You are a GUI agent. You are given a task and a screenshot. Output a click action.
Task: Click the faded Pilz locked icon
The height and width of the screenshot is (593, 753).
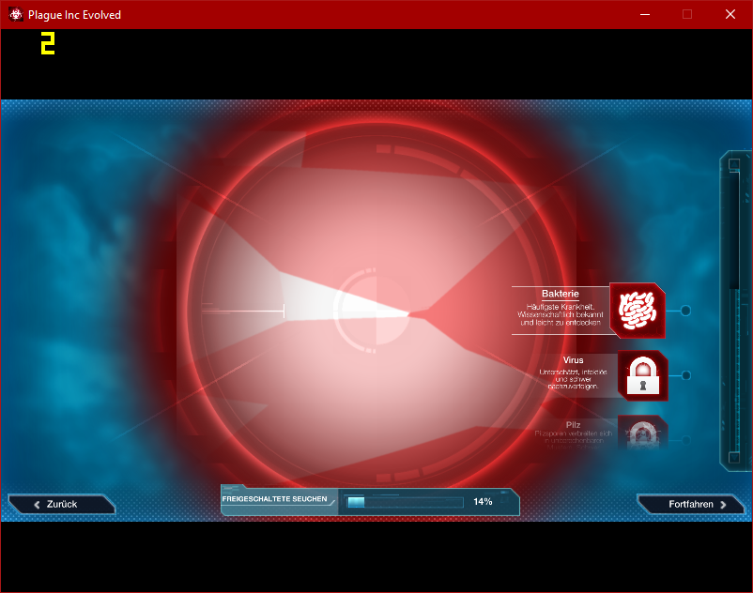tap(643, 433)
